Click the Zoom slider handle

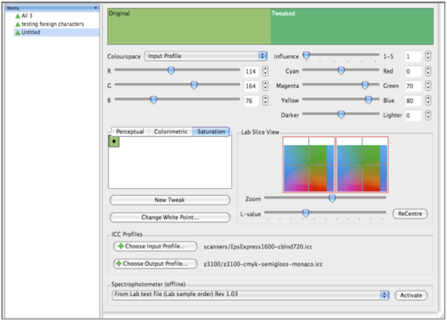[332, 199]
